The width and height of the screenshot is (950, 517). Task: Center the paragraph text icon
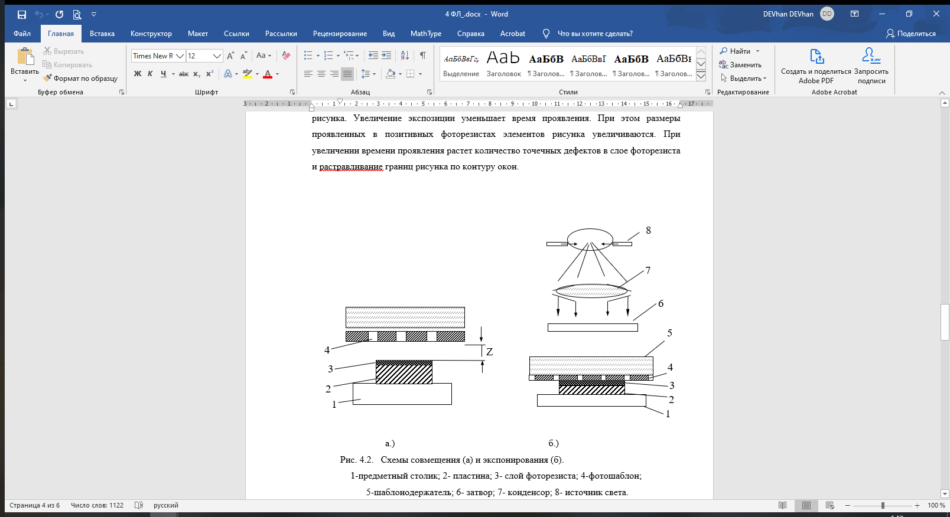[321, 74]
